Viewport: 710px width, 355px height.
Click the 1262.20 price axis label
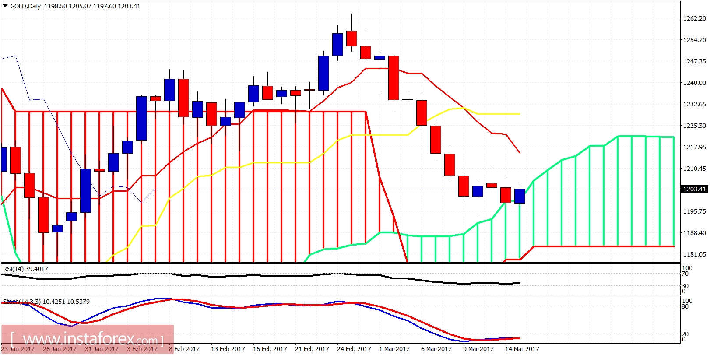(x=695, y=18)
